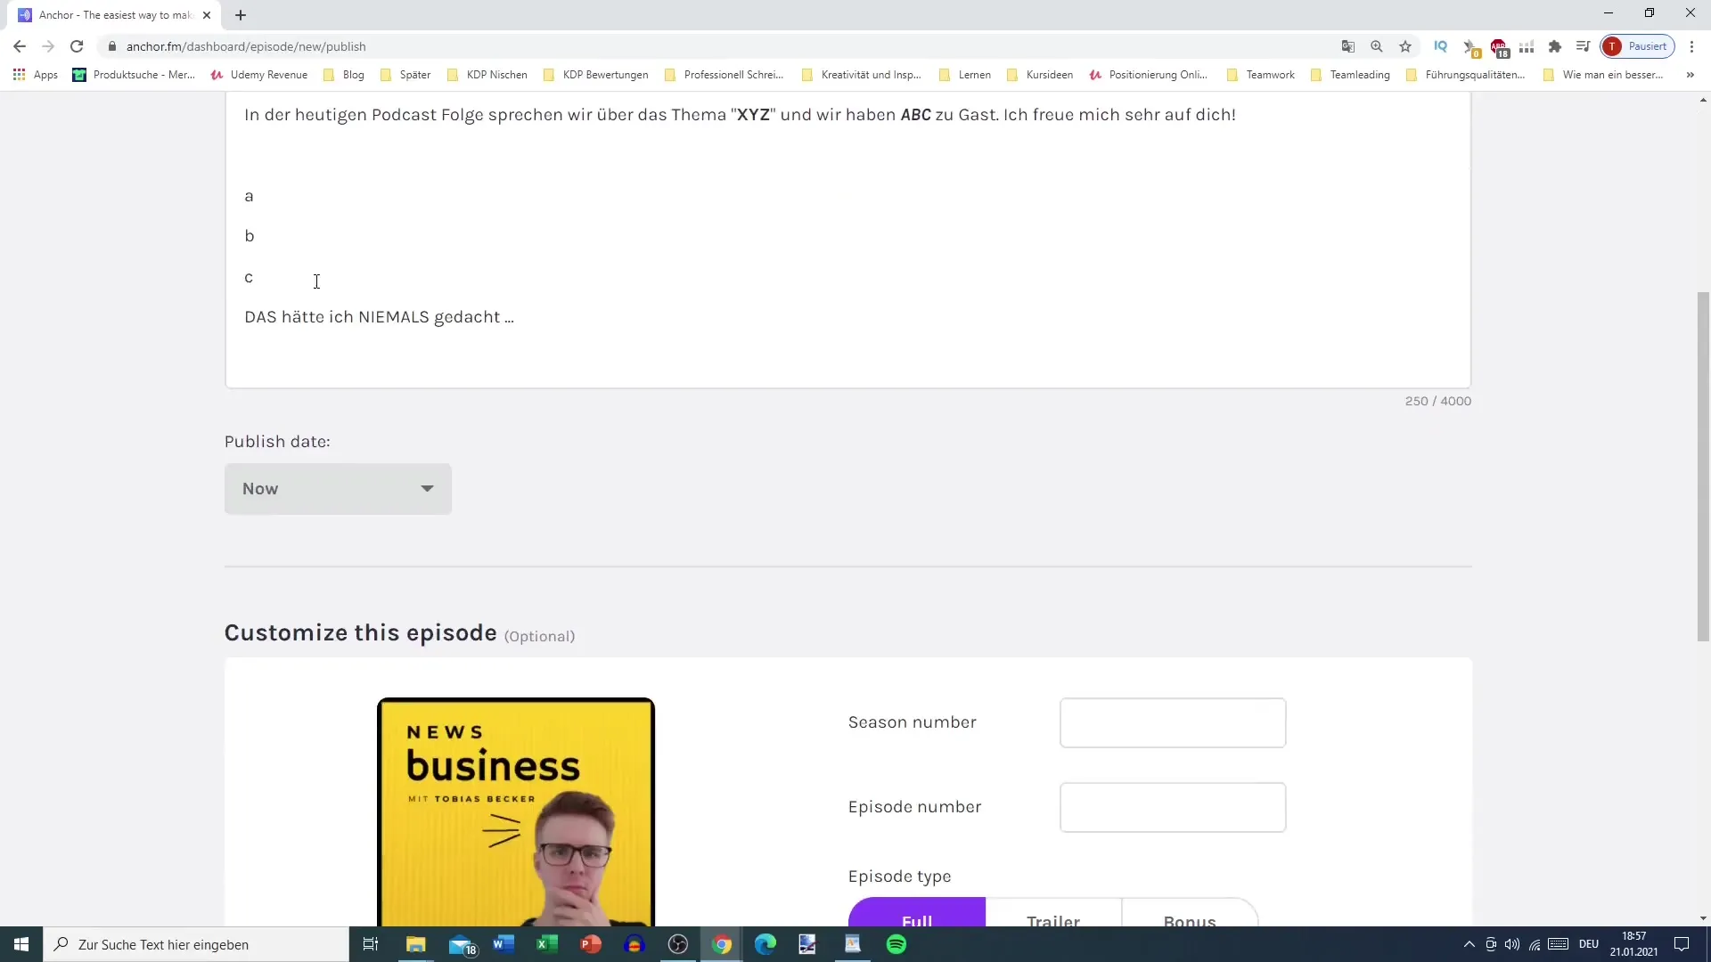Launch PowerPoint from the taskbar
This screenshot has width=1711, height=962.
pos(591,944)
